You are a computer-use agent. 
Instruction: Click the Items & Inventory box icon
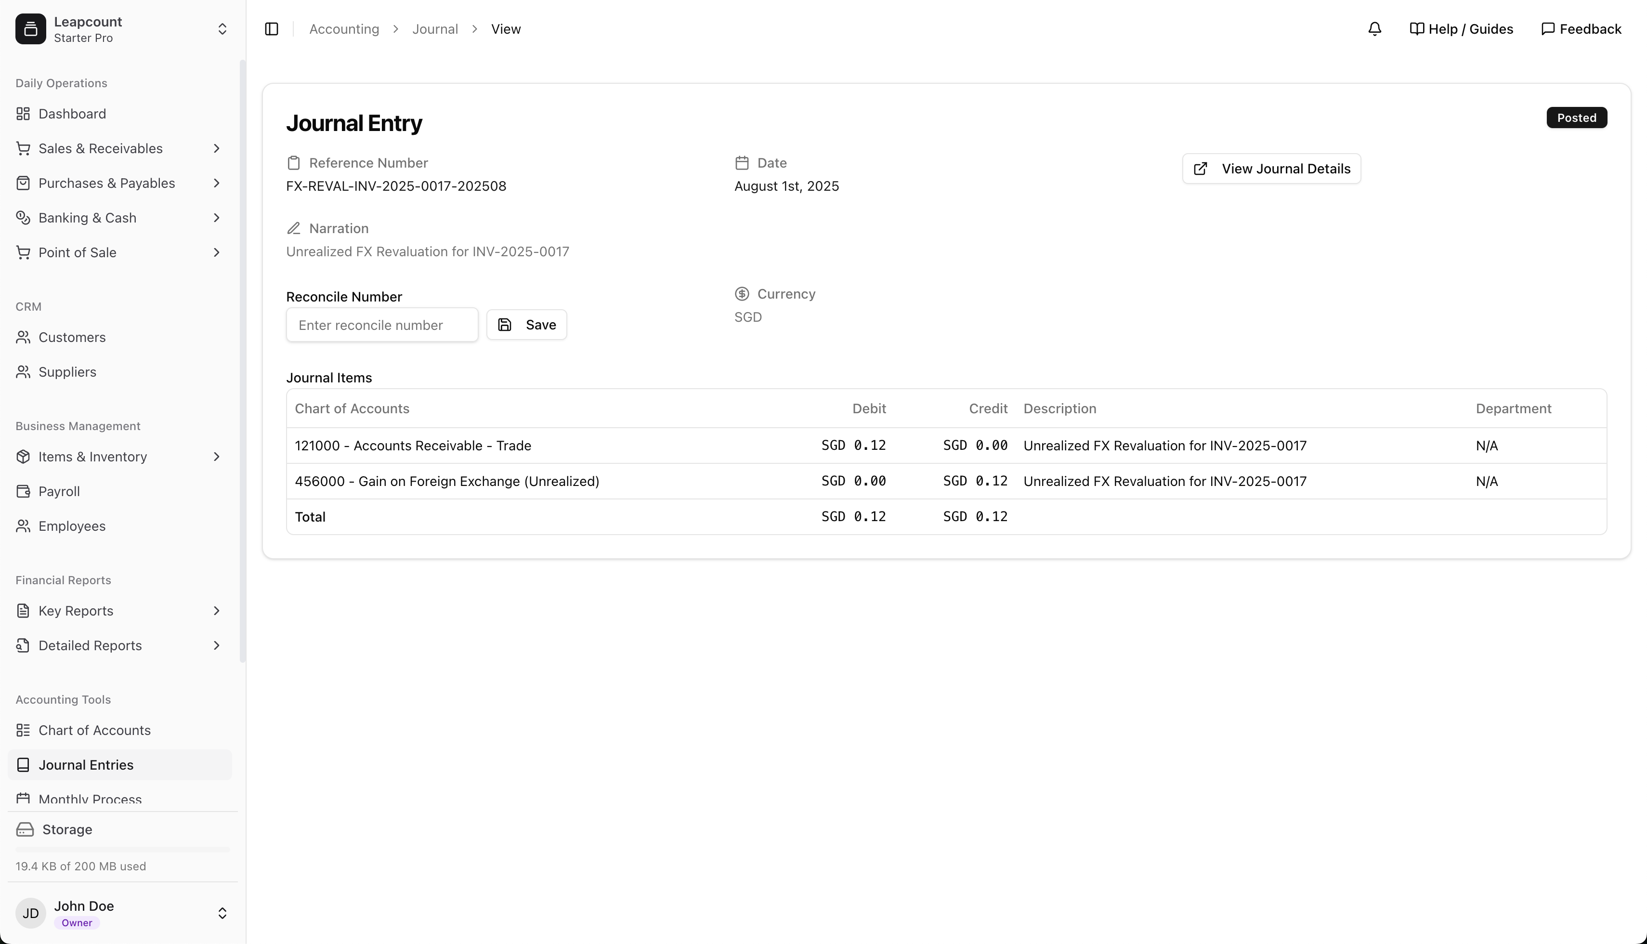[23, 457]
